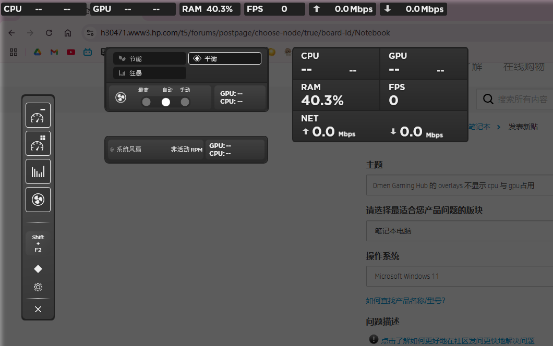
Task: Click the 笔记本 breadcrumb link
Action: (479, 127)
